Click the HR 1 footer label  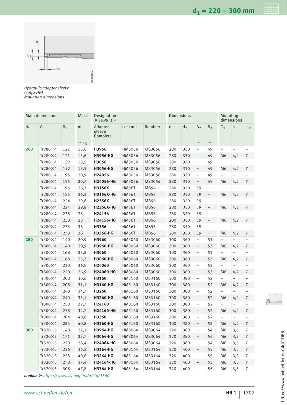[231, 393]
